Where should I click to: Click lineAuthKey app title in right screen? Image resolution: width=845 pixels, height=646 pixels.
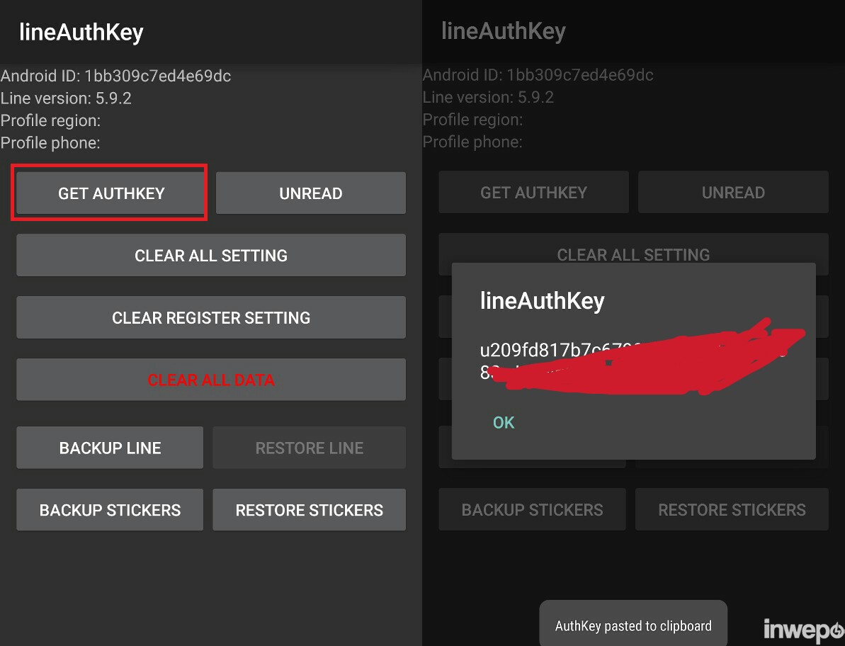tap(504, 31)
